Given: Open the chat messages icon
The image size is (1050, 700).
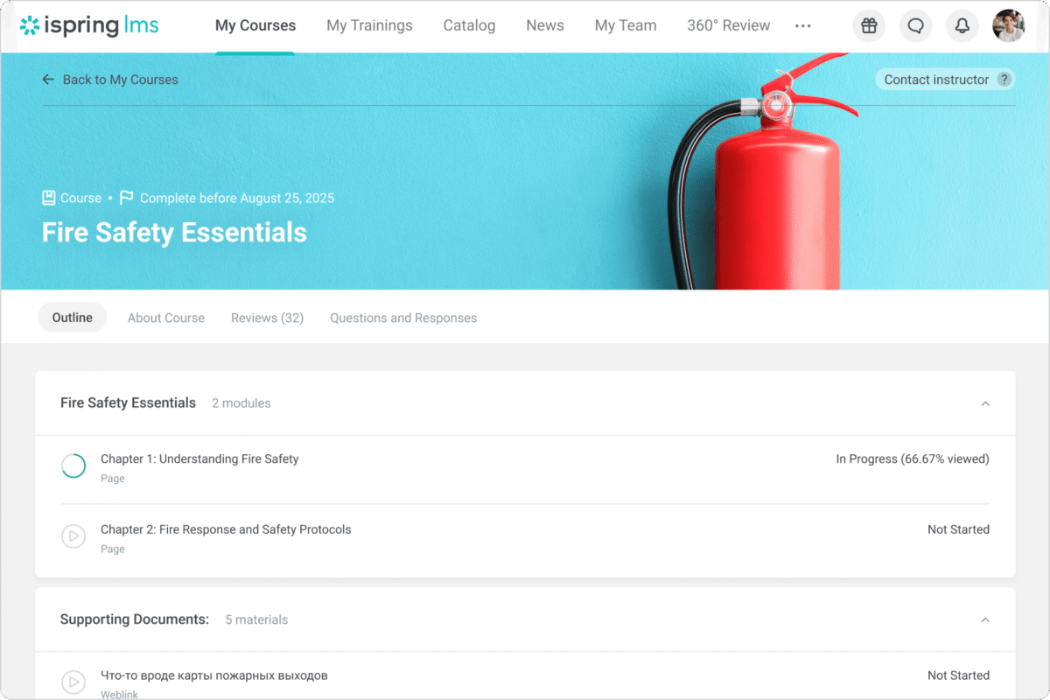Looking at the screenshot, I should (x=915, y=26).
